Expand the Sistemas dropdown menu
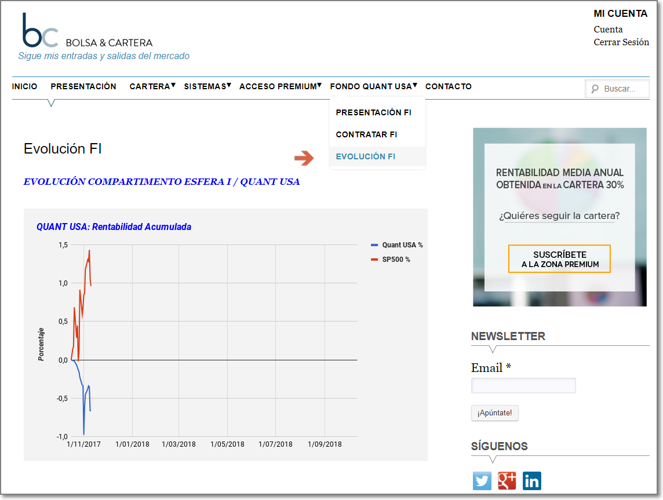The image size is (663, 500). click(x=207, y=86)
